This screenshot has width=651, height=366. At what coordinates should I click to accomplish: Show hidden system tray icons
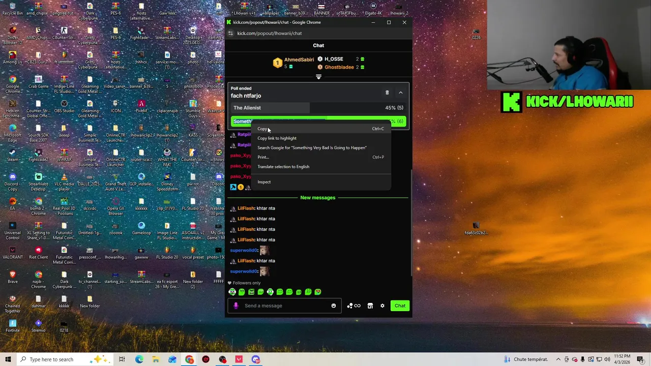(558, 359)
